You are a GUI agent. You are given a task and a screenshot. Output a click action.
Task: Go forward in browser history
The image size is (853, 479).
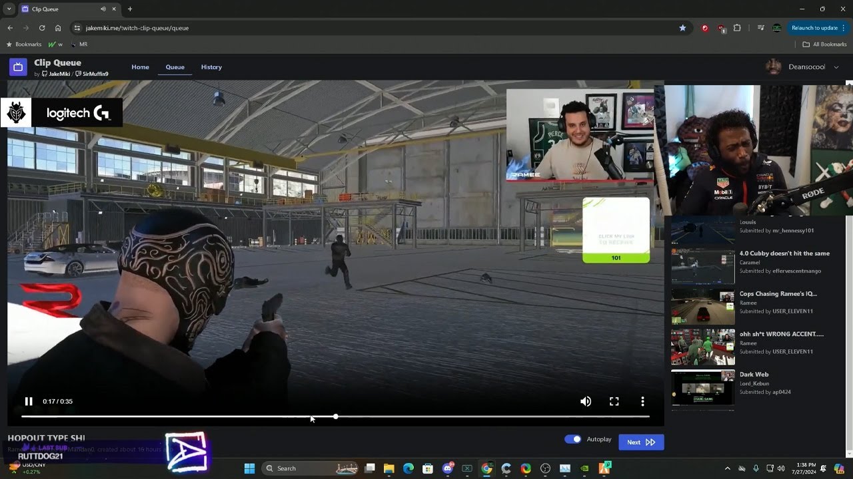[26, 28]
